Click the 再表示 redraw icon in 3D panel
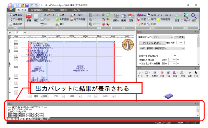The height and width of the screenshot is (128, 208). coord(155,74)
